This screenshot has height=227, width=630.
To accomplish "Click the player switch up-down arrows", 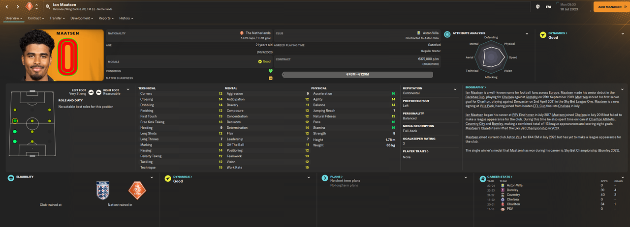I will point(37,7).
